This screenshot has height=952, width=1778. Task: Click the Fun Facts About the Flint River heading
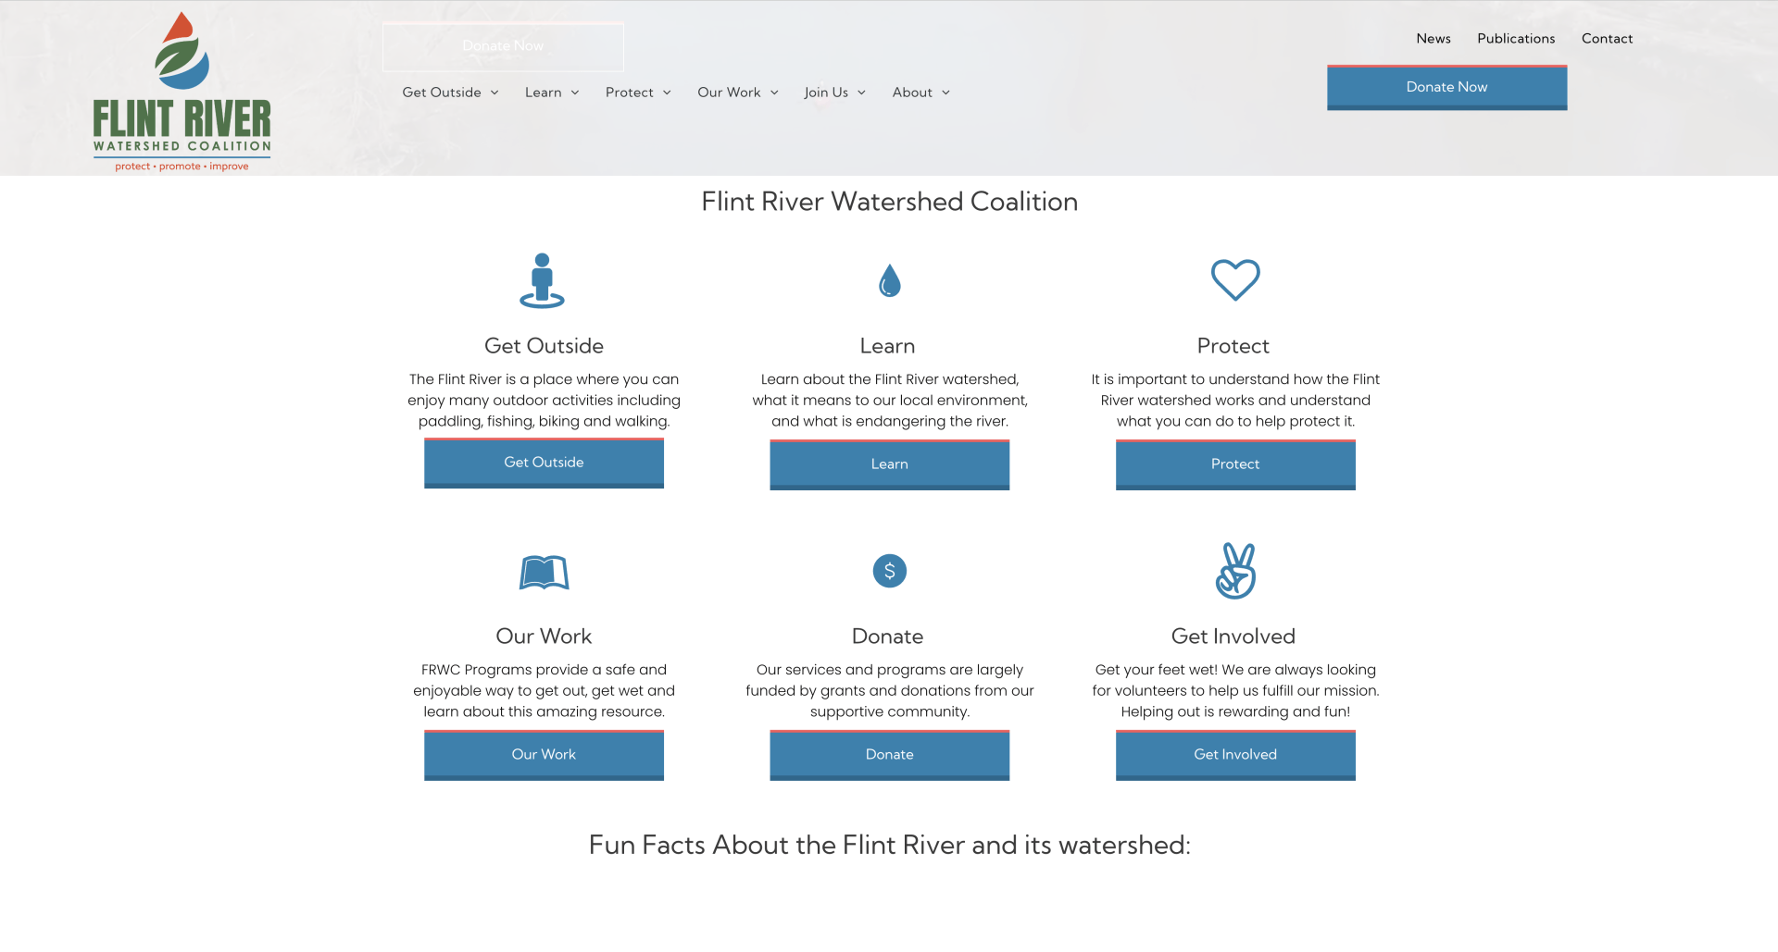coord(889,846)
